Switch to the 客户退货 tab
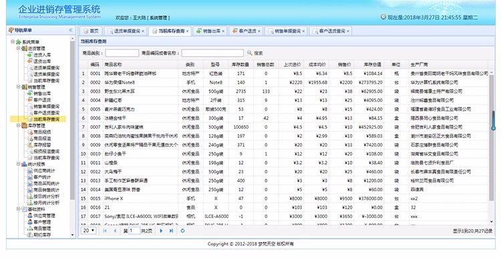This screenshot has height=258, width=501. tap(246, 31)
